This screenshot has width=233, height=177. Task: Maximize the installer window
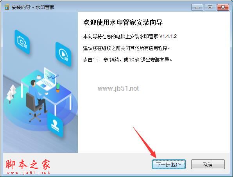(x=210, y=7)
